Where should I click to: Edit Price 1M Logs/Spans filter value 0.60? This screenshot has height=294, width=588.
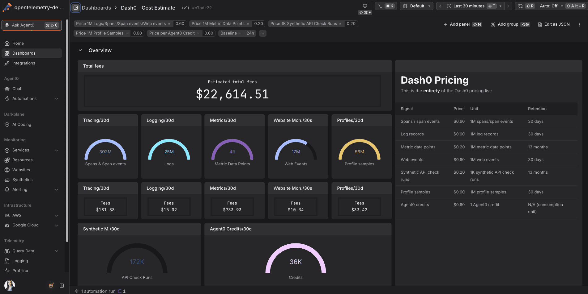180,24
